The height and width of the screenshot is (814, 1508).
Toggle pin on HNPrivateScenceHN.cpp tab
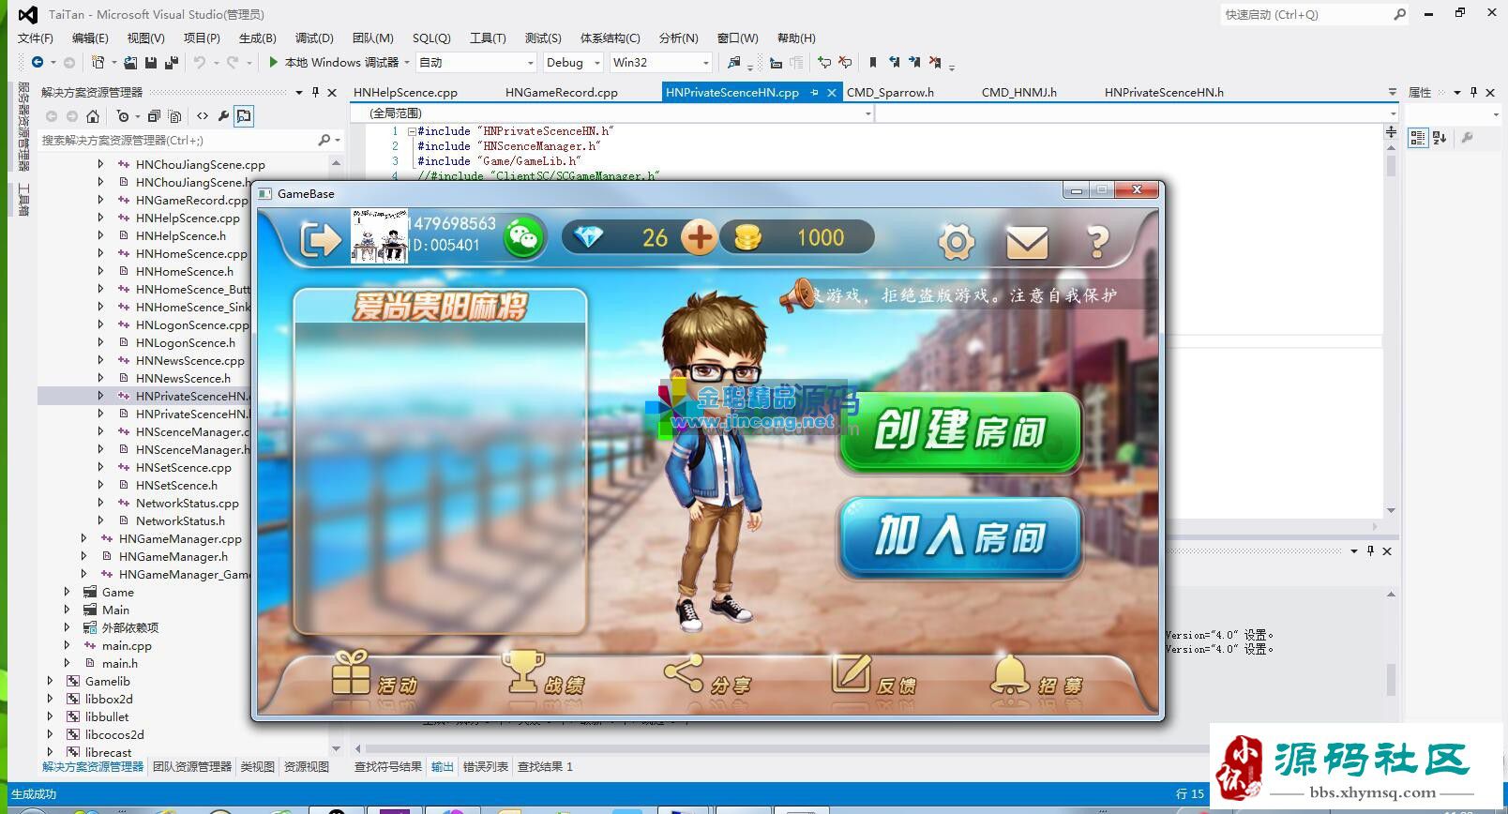coord(814,92)
